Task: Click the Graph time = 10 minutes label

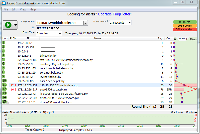Action: [x=184, y=112]
